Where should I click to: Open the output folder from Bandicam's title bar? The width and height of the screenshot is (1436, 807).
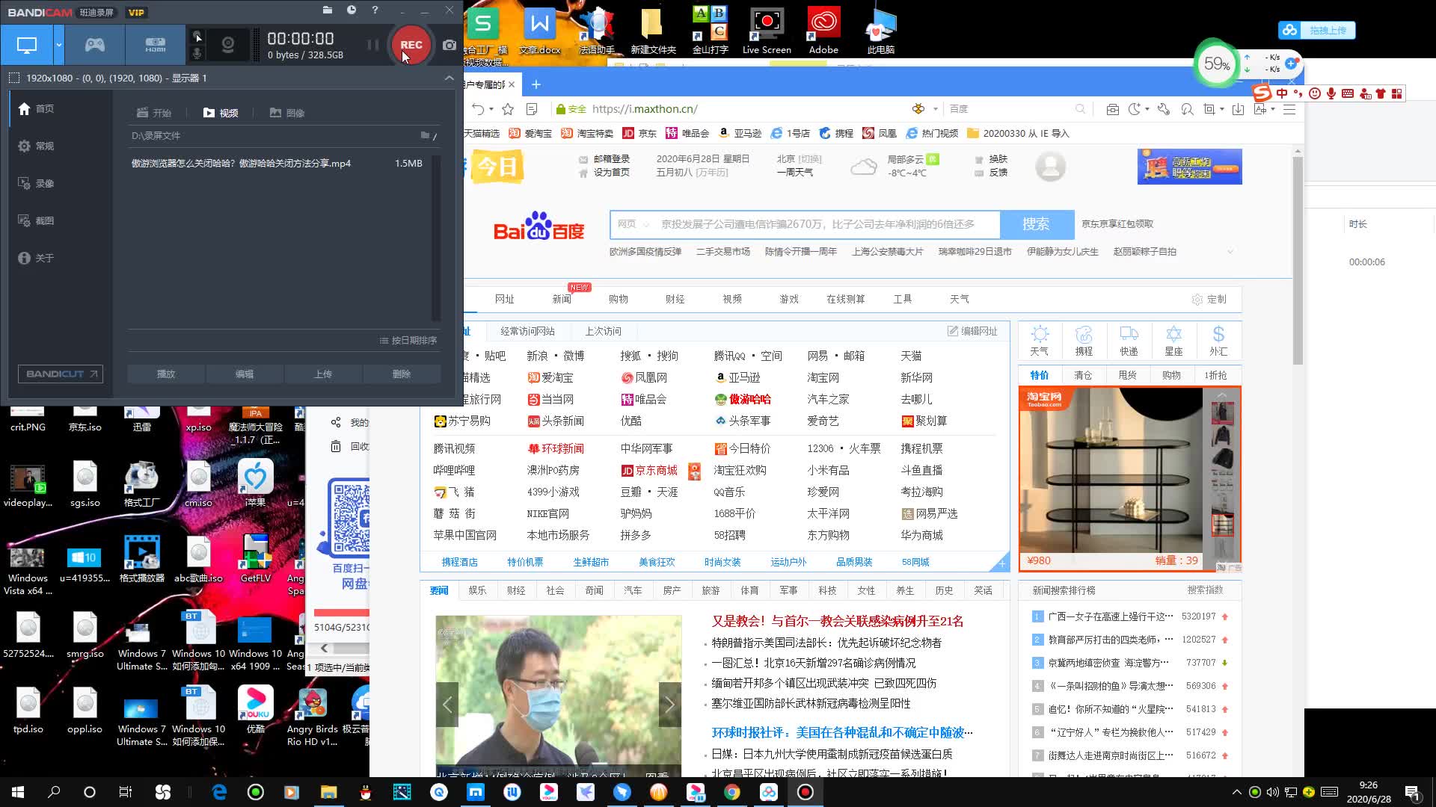point(327,10)
